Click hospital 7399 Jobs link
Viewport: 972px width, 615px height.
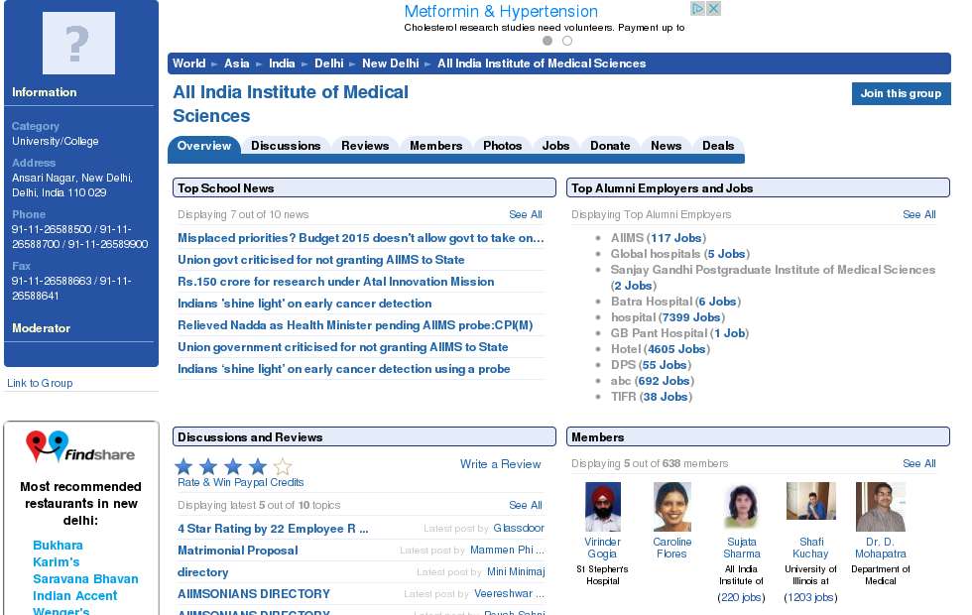click(692, 317)
